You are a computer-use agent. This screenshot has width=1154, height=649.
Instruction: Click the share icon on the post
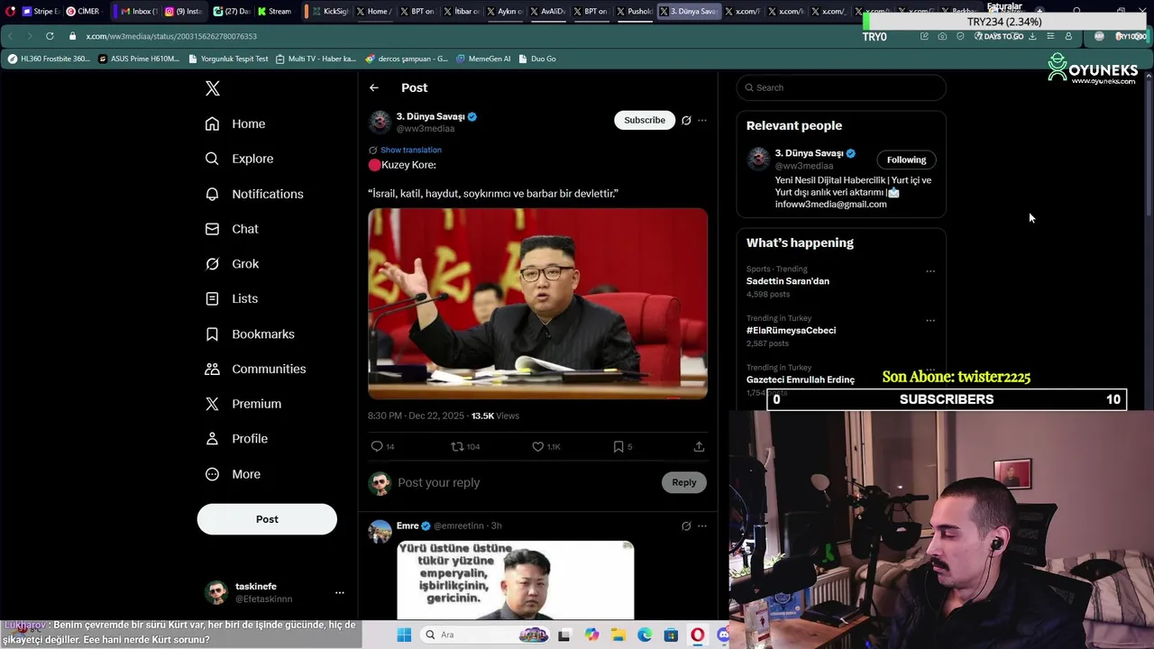699,446
